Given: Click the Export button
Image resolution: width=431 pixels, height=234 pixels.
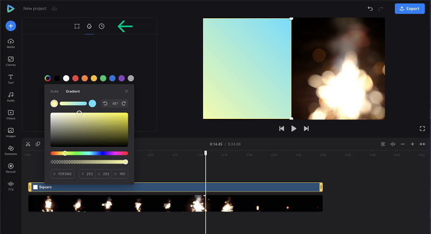Looking at the screenshot, I should pos(409,9).
